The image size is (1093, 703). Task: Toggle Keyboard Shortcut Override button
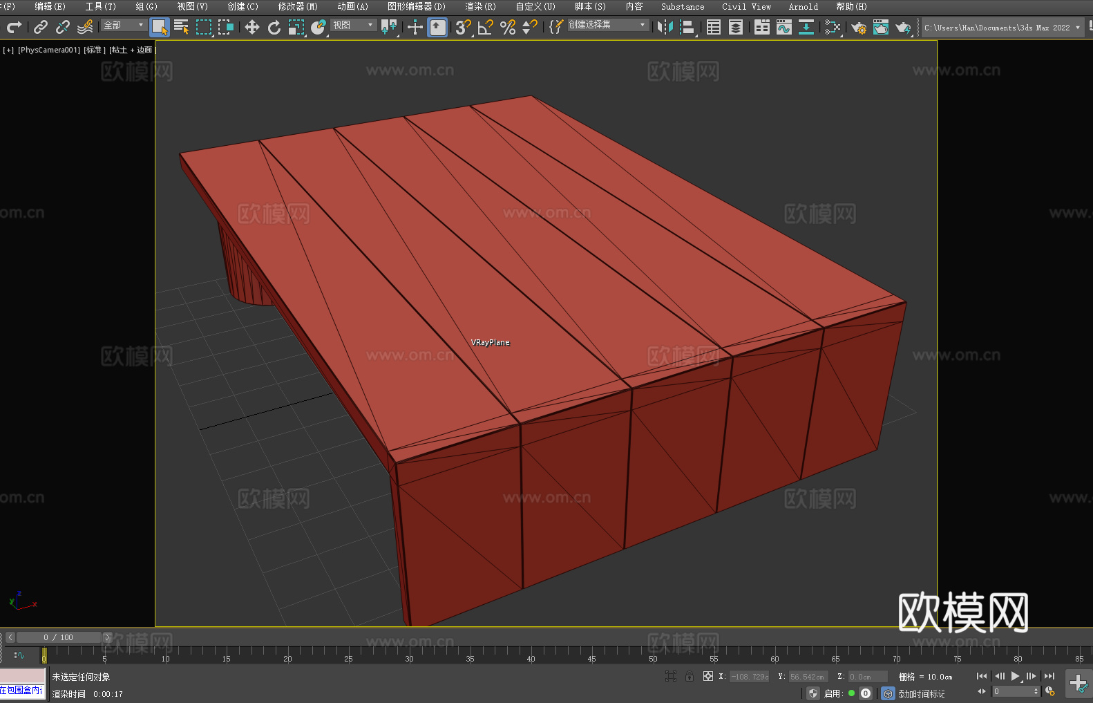pos(437,27)
